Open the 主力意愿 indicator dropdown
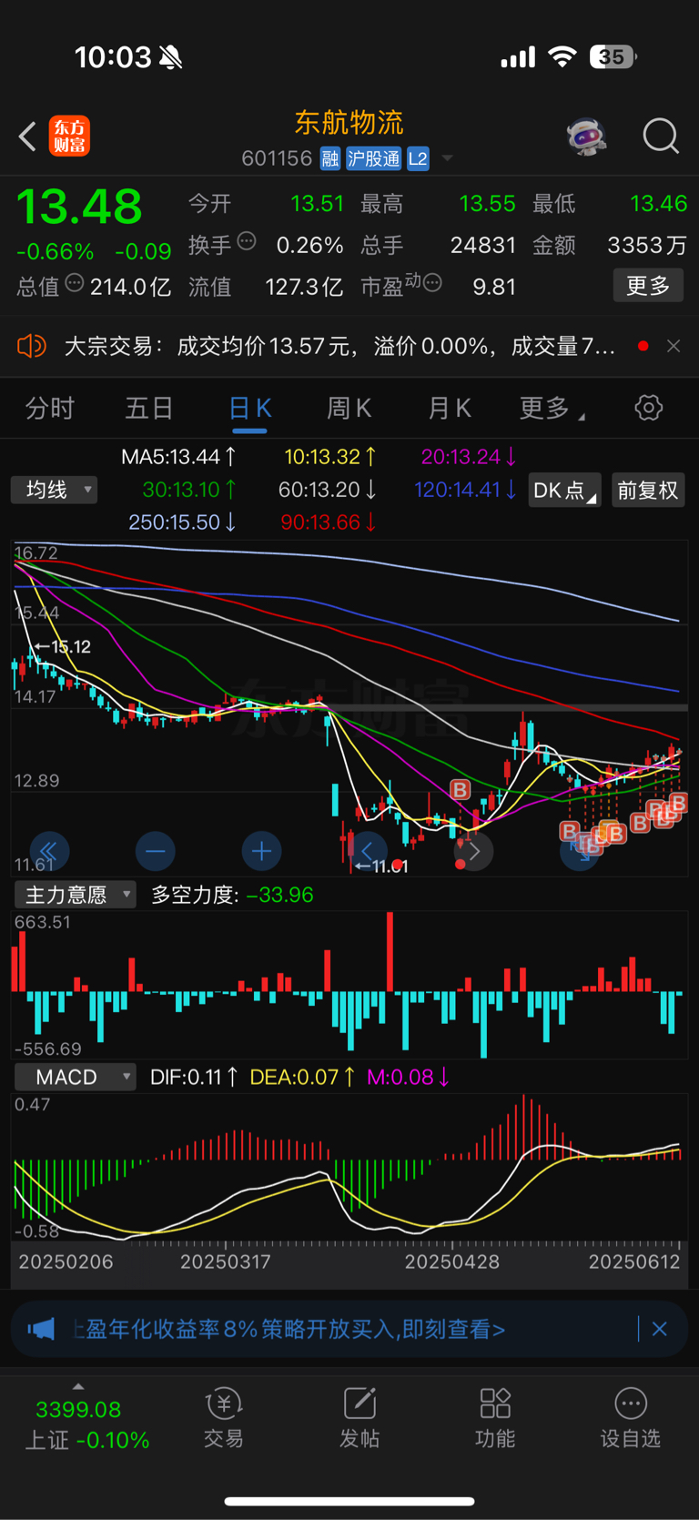699x1520 pixels. point(76,896)
